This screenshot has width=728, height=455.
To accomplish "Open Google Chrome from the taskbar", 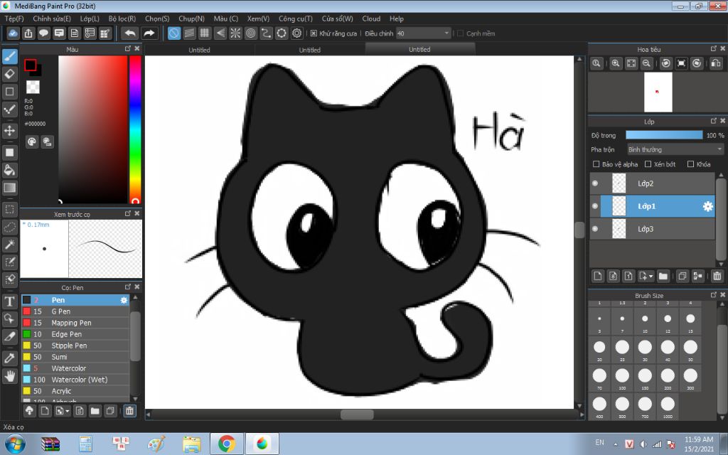I will coord(227,444).
